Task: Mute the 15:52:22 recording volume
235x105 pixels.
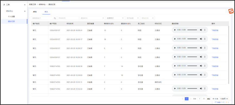Action: [201, 88]
